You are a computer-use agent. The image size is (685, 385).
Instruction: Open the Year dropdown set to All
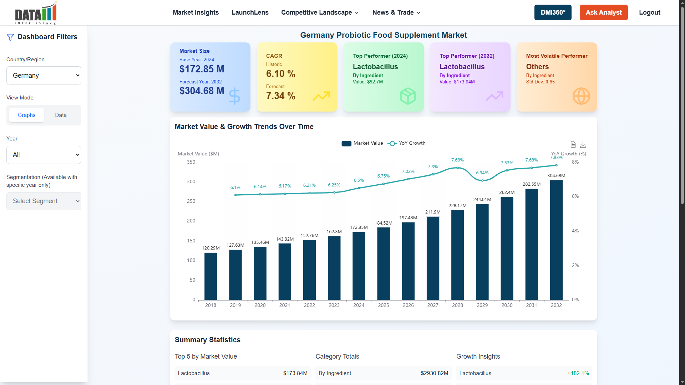(44, 155)
